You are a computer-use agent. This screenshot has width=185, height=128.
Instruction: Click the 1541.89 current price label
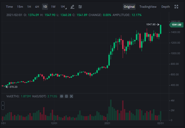click(176, 25)
